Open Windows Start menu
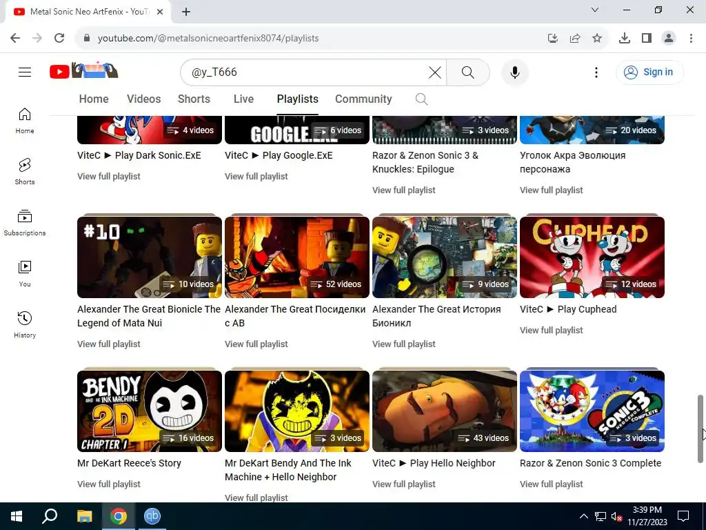Viewport: 706px width, 530px height. click(17, 516)
